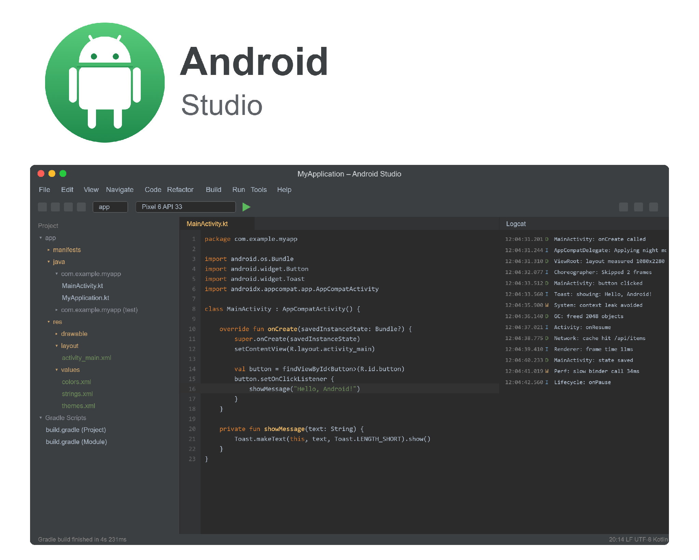Open the Run menu
This screenshot has width=699, height=560.
(238, 190)
